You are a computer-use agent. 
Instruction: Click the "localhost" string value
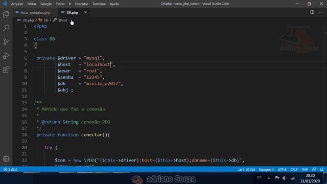[98, 64]
